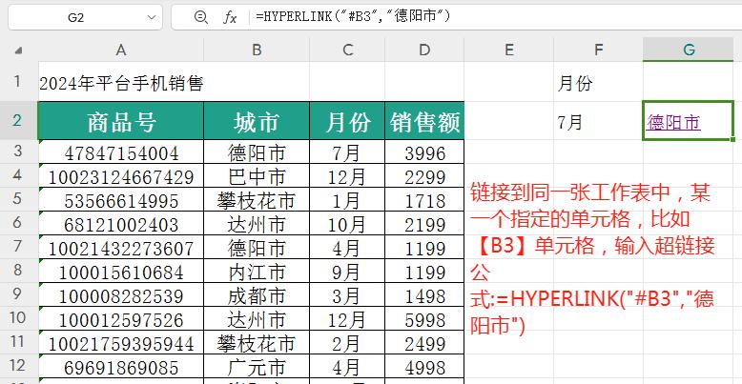The height and width of the screenshot is (384, 742).
Task: Click the 广元市 city cell
Action: 257,368
